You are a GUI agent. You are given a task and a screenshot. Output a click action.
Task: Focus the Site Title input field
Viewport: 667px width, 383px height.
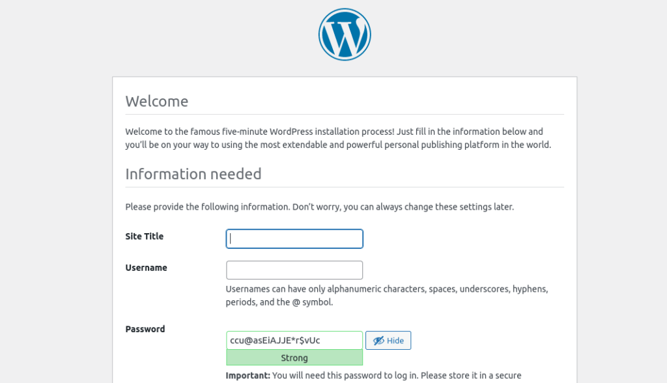coord(294,239)
